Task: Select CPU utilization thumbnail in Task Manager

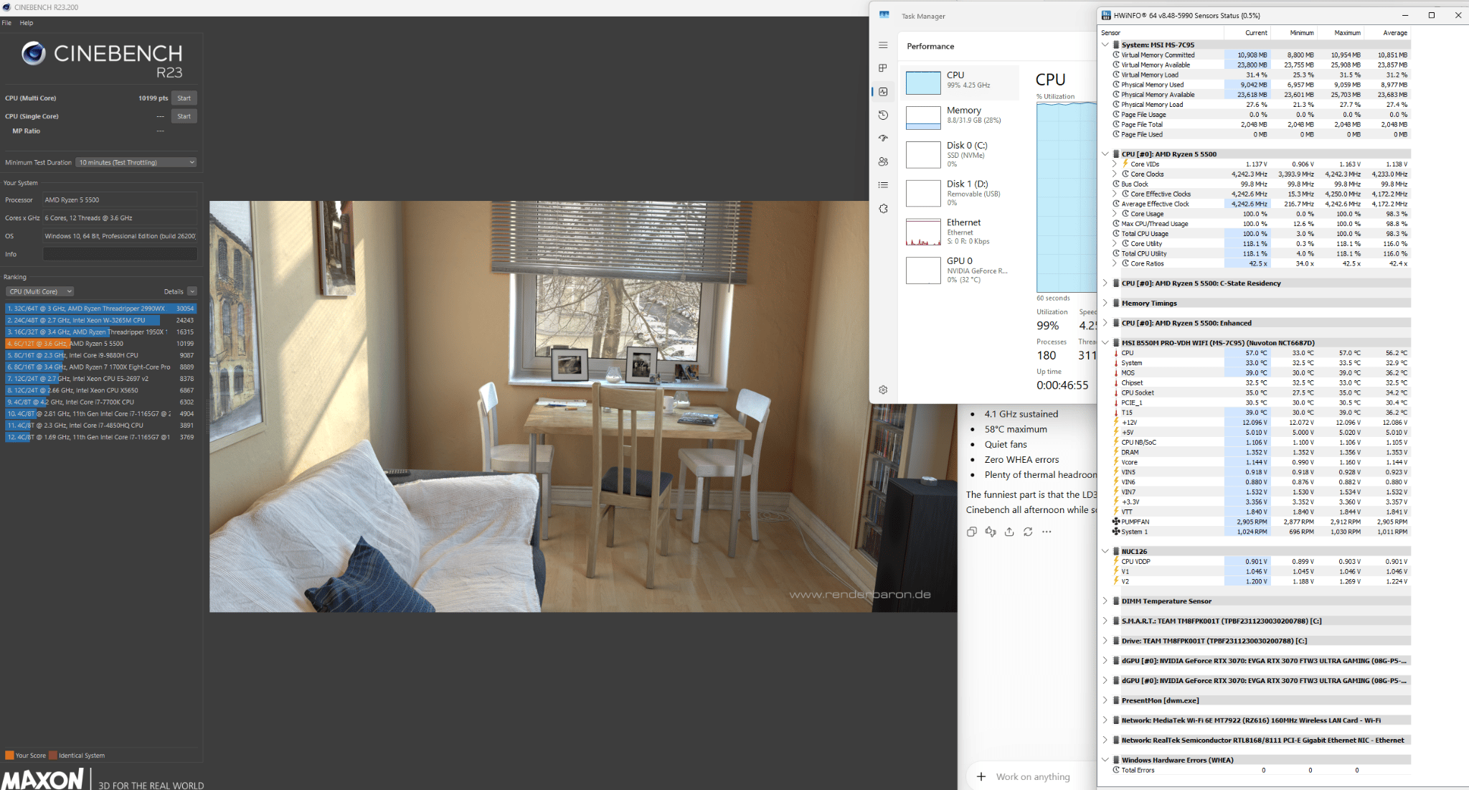Action: tap(923, 83)
